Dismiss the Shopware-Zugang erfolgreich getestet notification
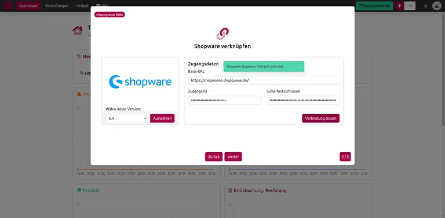 point(264,66)
